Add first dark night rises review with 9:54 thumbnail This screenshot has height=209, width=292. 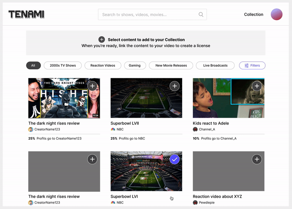[92, 86]
